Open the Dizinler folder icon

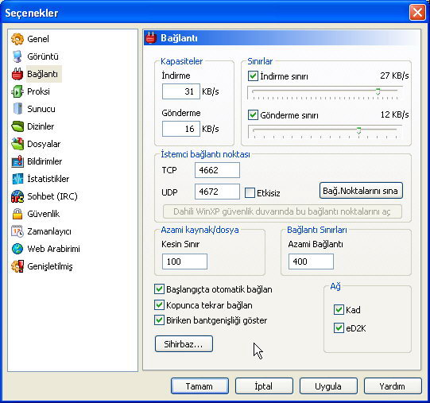tap(17, 126)
